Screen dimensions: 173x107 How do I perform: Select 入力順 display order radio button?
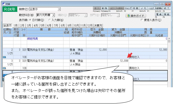[49, 20]
